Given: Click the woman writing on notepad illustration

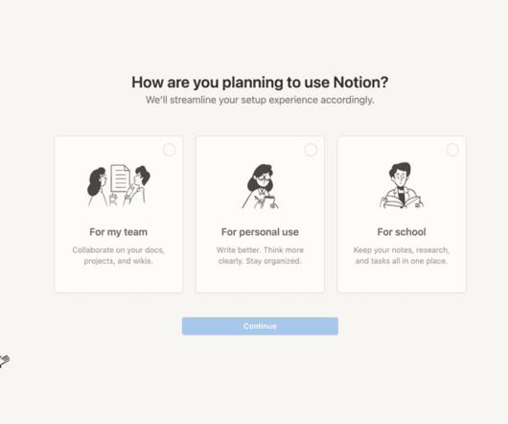Looking at the screenshot, I should [260, 186].
